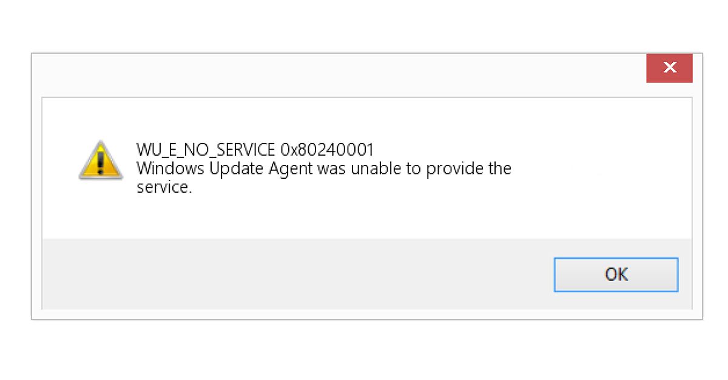Click inside the OK button border

coord(616,274)
